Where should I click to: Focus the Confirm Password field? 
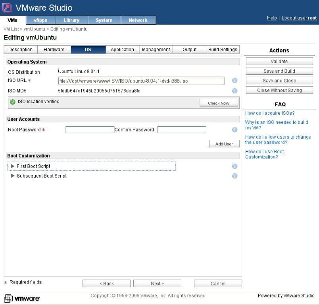tap(182, 130)
